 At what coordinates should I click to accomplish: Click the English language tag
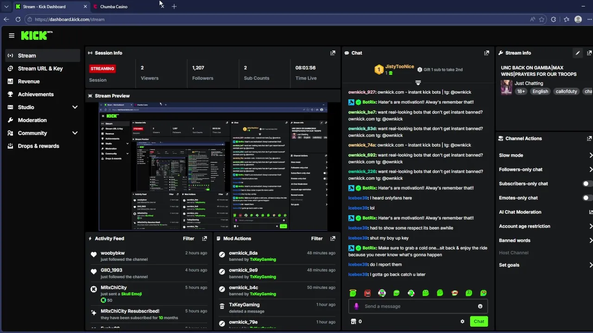pyautogui.click(x=540, y=92)
